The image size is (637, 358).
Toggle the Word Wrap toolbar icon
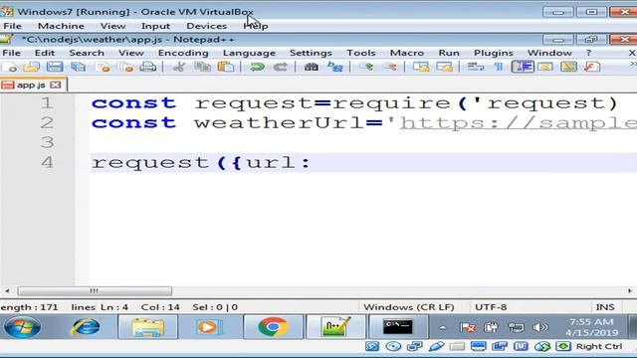pyautogui.click(x=476, y=67)
